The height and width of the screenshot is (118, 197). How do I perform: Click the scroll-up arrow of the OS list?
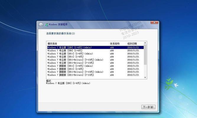[145, 43]
